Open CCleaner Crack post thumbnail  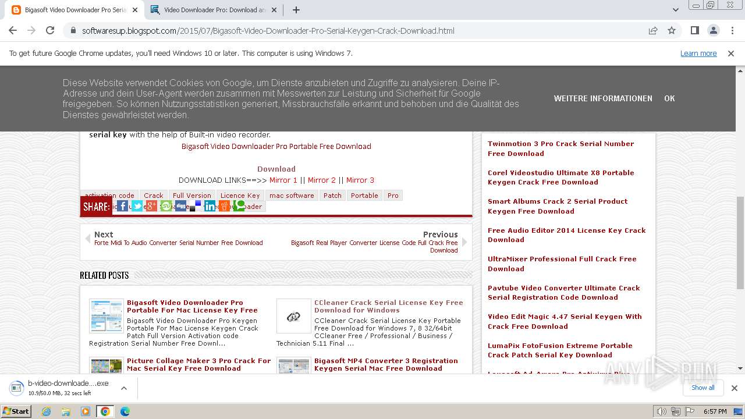[x=294, y=317]
